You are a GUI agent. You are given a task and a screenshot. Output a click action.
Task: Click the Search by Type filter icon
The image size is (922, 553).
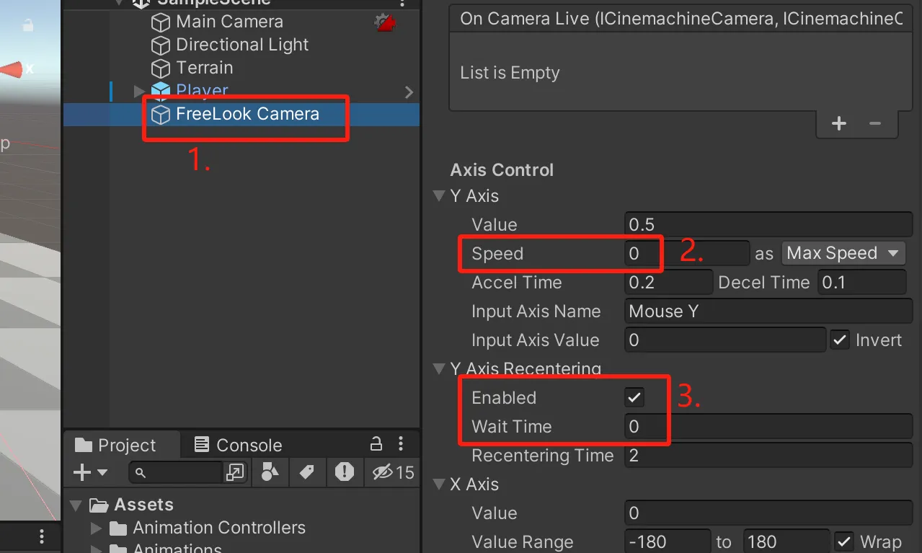pos(270,472)
